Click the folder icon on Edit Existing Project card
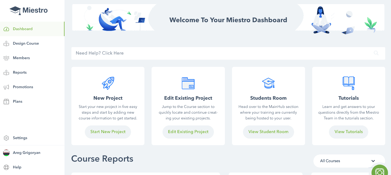Screen dimensions: 391x175 tap(188, 83)
